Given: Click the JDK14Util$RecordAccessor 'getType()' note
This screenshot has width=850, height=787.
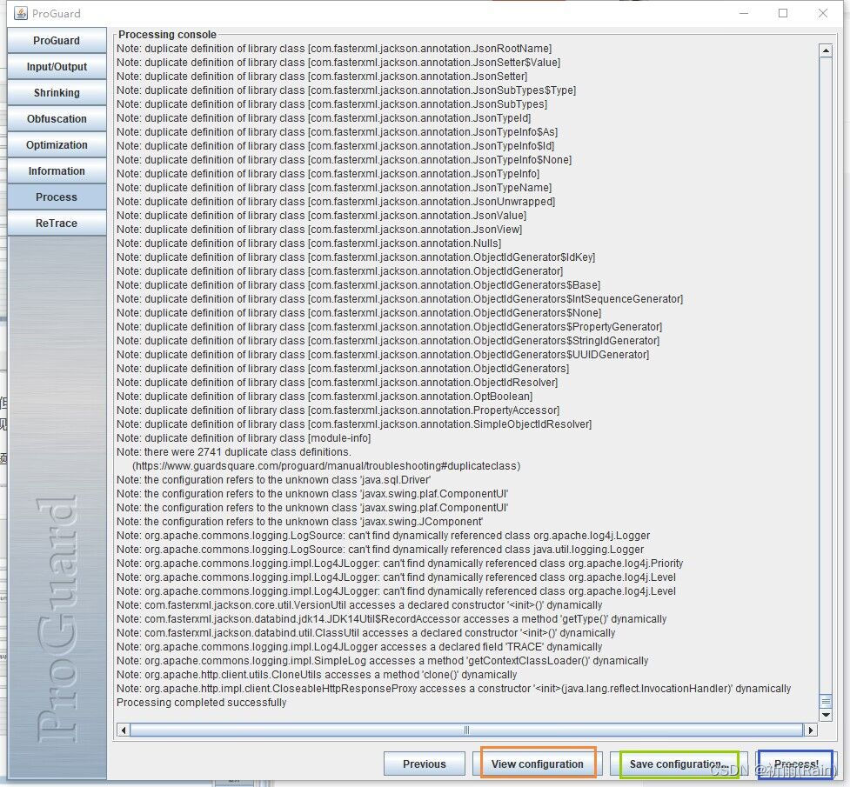Looking at the screenshot, I should tap(392, 619).
